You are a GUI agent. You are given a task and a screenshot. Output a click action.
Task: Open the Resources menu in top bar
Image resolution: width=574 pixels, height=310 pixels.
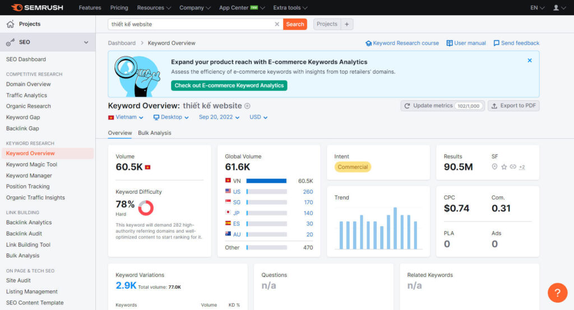click(150, 8)
